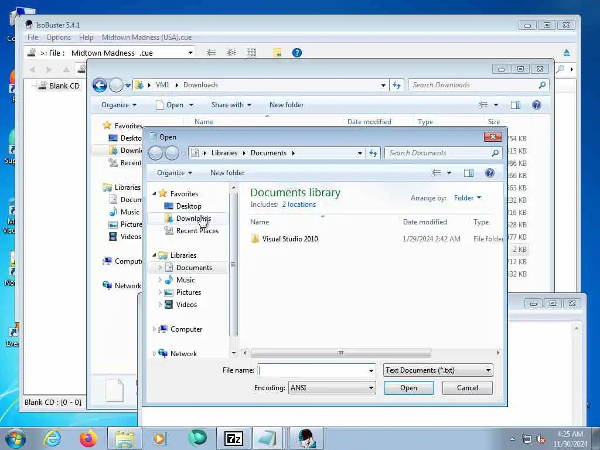The height and width of the screenshot is (450, 600).
Task: Expand the IsoBuster file selection dropdown
Action: coord(190,53)
